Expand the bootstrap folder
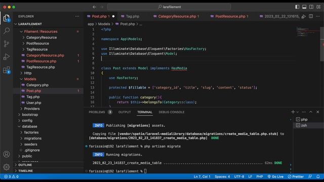Image resolution: width=324 pixels, height=182 pixels. (30, 115)
